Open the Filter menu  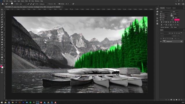tap(26, 1)
